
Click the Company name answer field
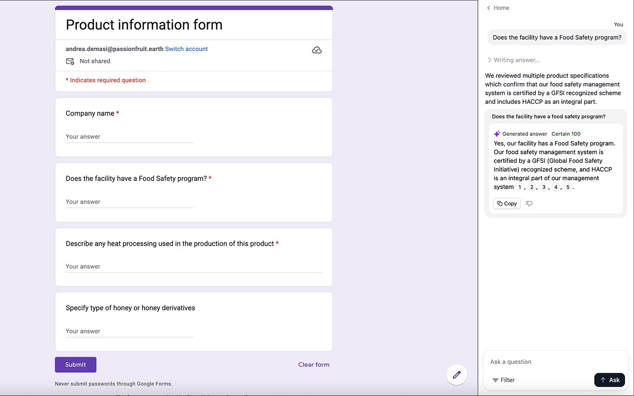(130, 137)
